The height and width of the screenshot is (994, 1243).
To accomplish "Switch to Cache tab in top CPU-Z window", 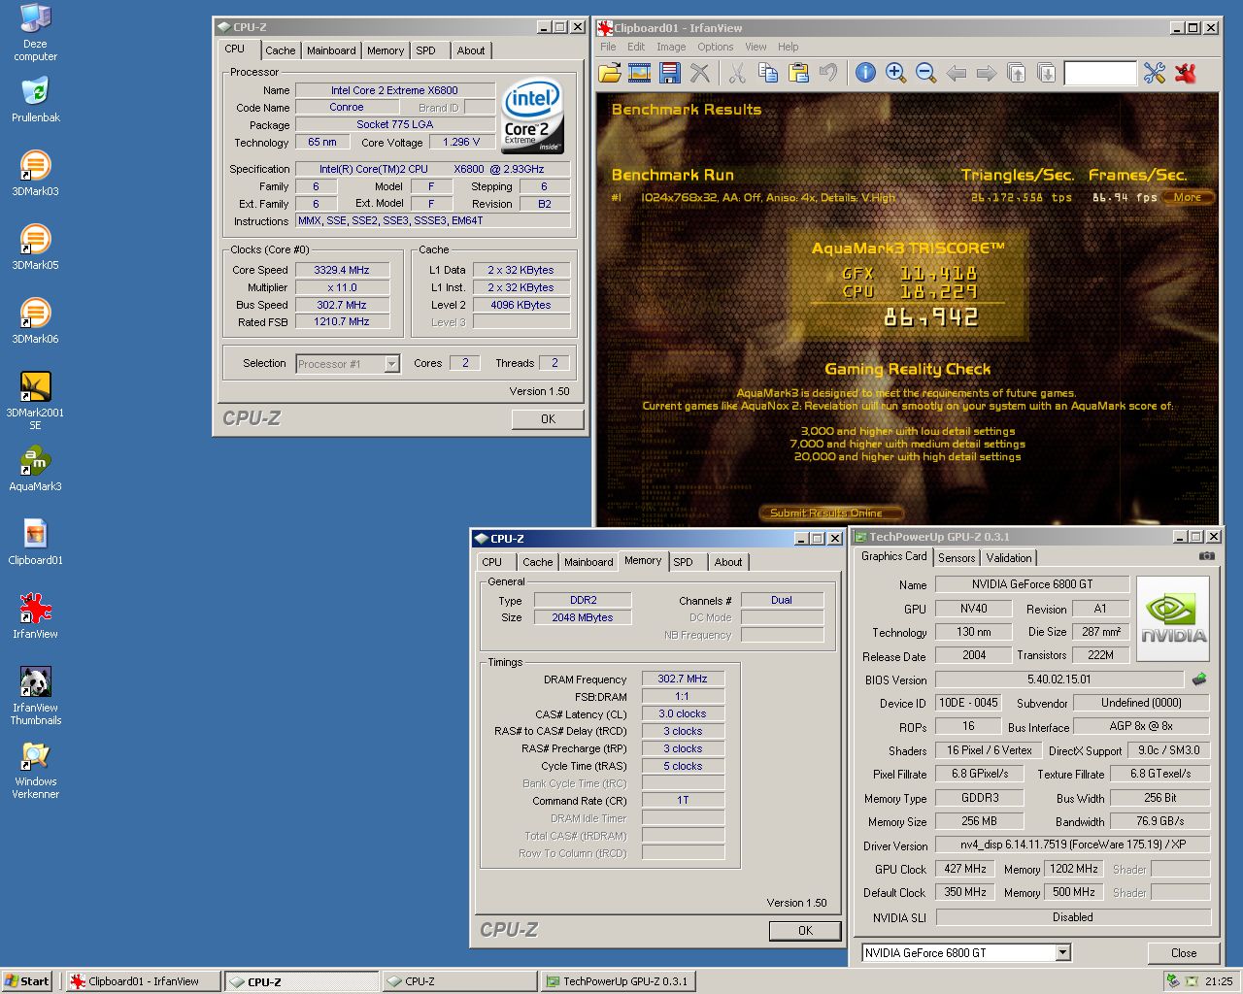I will [x=280, y=50].
